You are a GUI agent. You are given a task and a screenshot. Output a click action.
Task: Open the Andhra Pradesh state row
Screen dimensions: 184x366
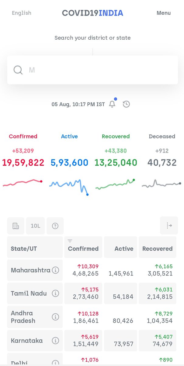pos(92,317)
